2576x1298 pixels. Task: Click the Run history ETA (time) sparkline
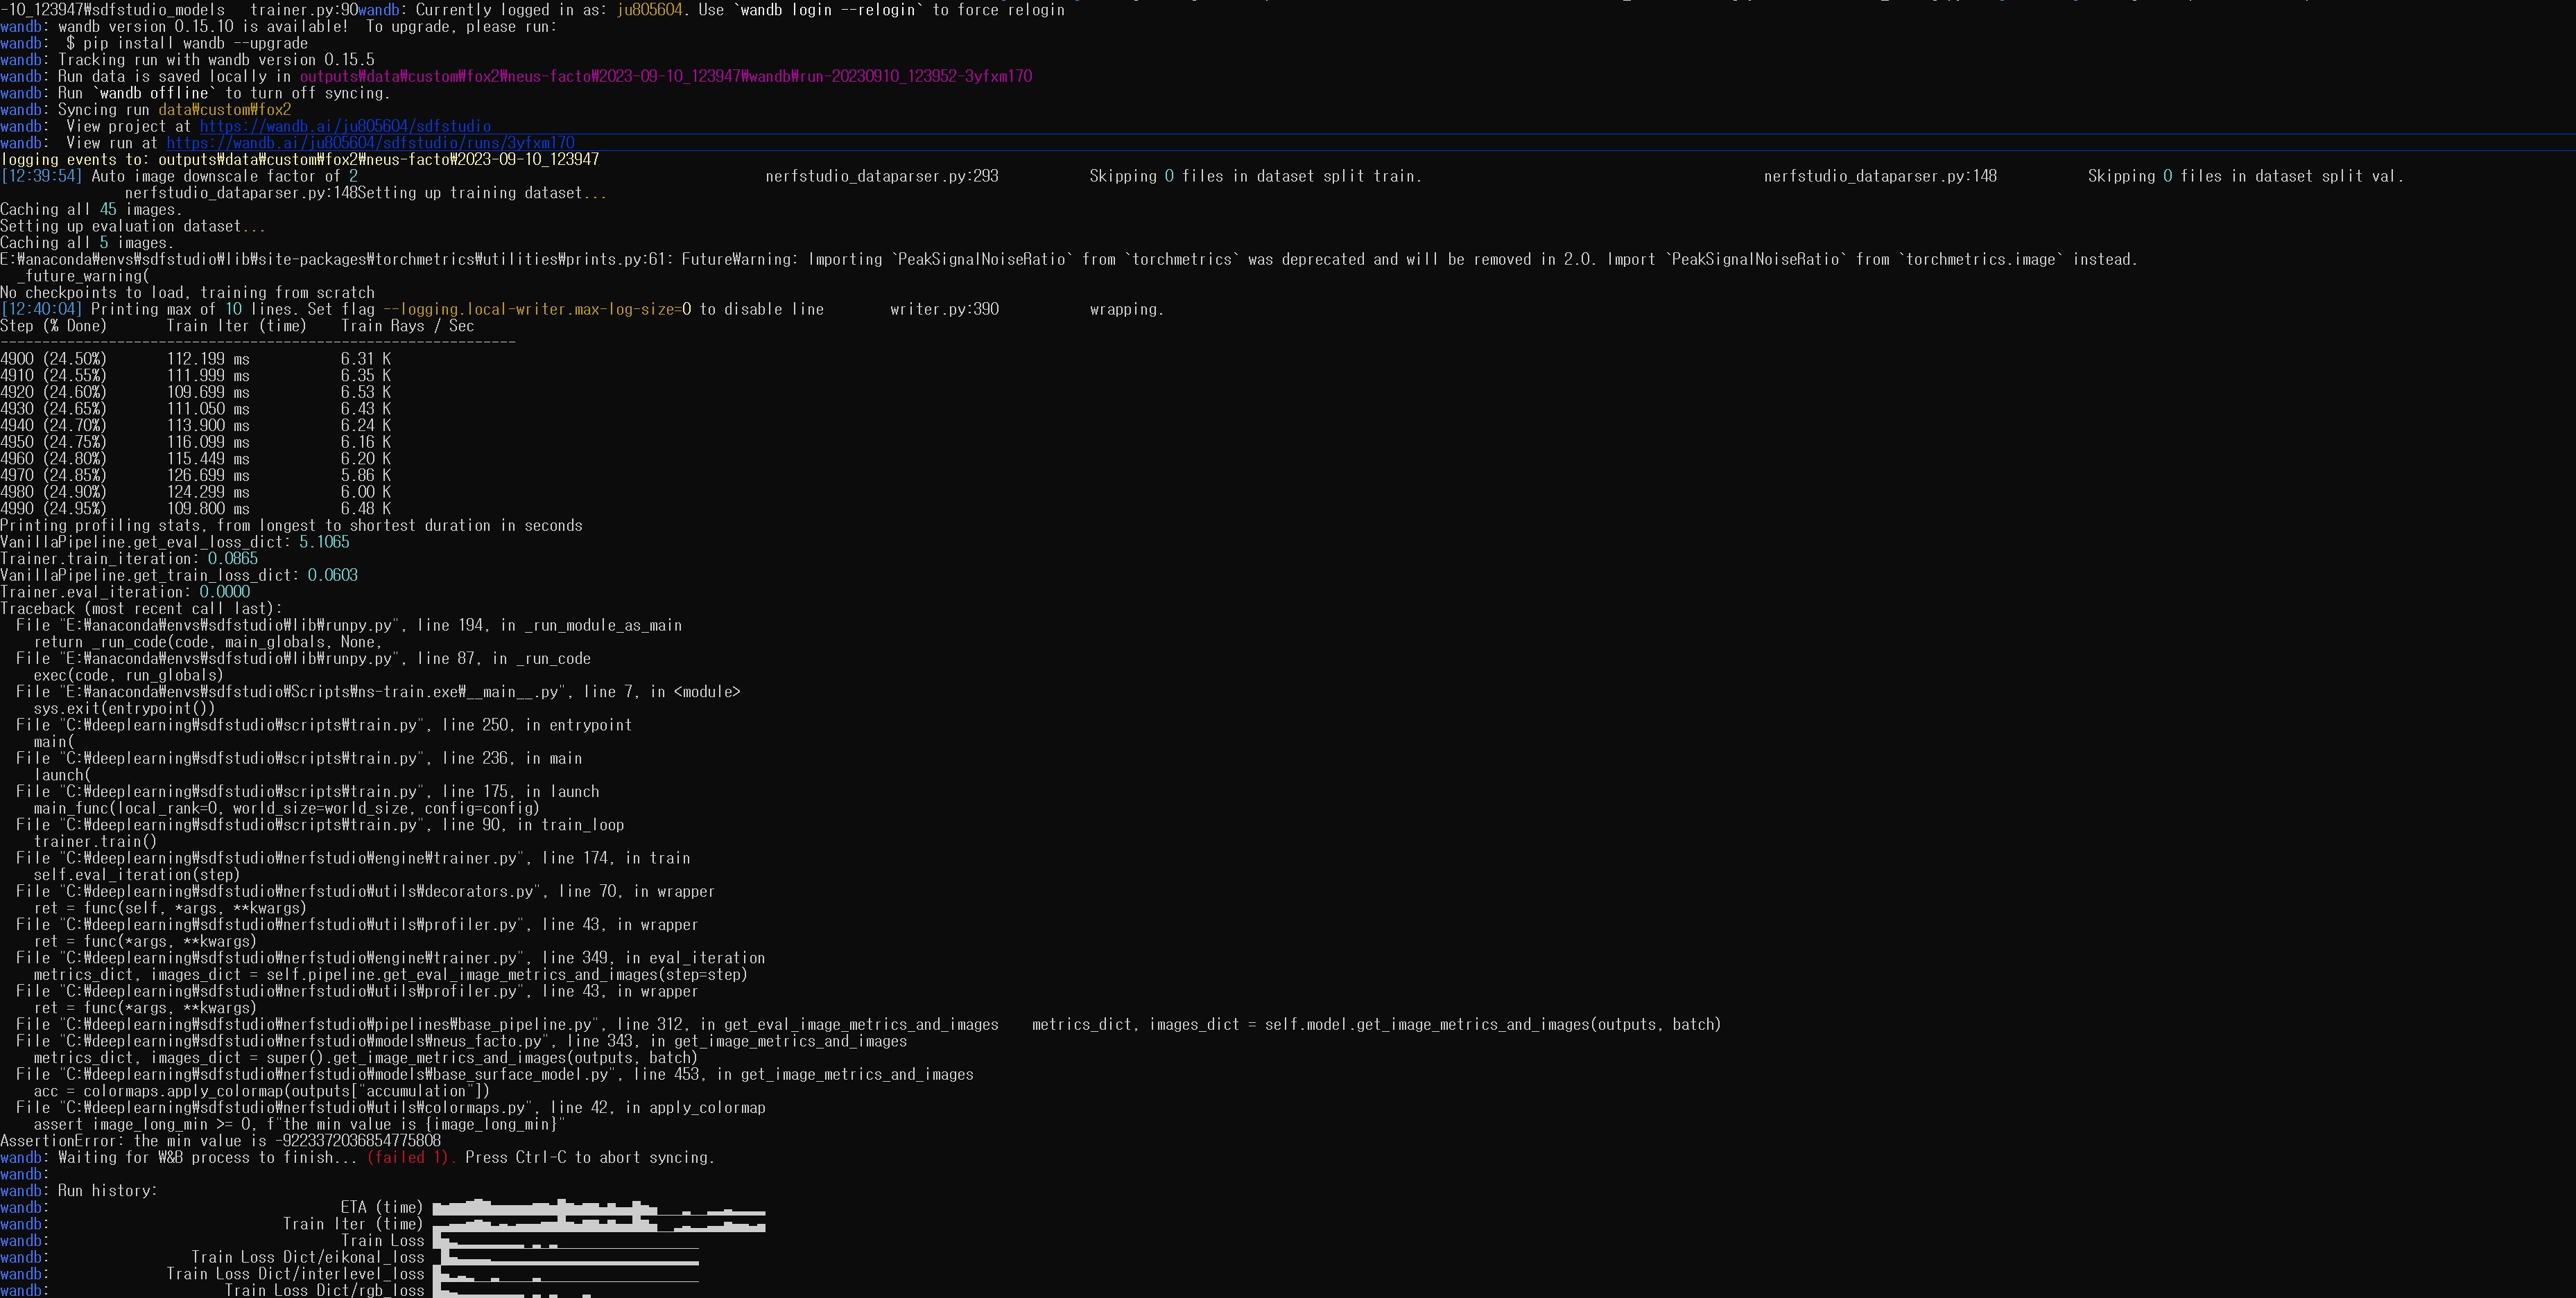pyautogui.click(x=600, y=1207)
